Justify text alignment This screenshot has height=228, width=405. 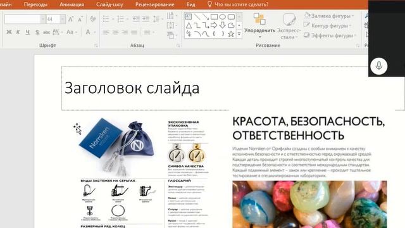click(134, 32)
